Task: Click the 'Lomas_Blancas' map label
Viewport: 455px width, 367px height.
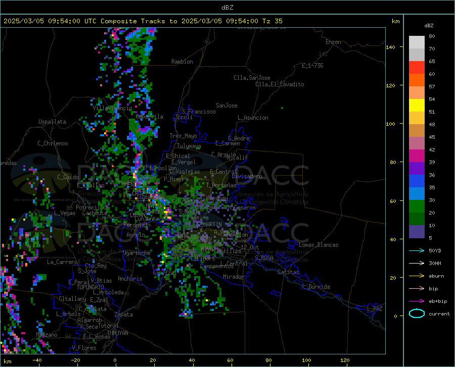Action: point(318,245)
